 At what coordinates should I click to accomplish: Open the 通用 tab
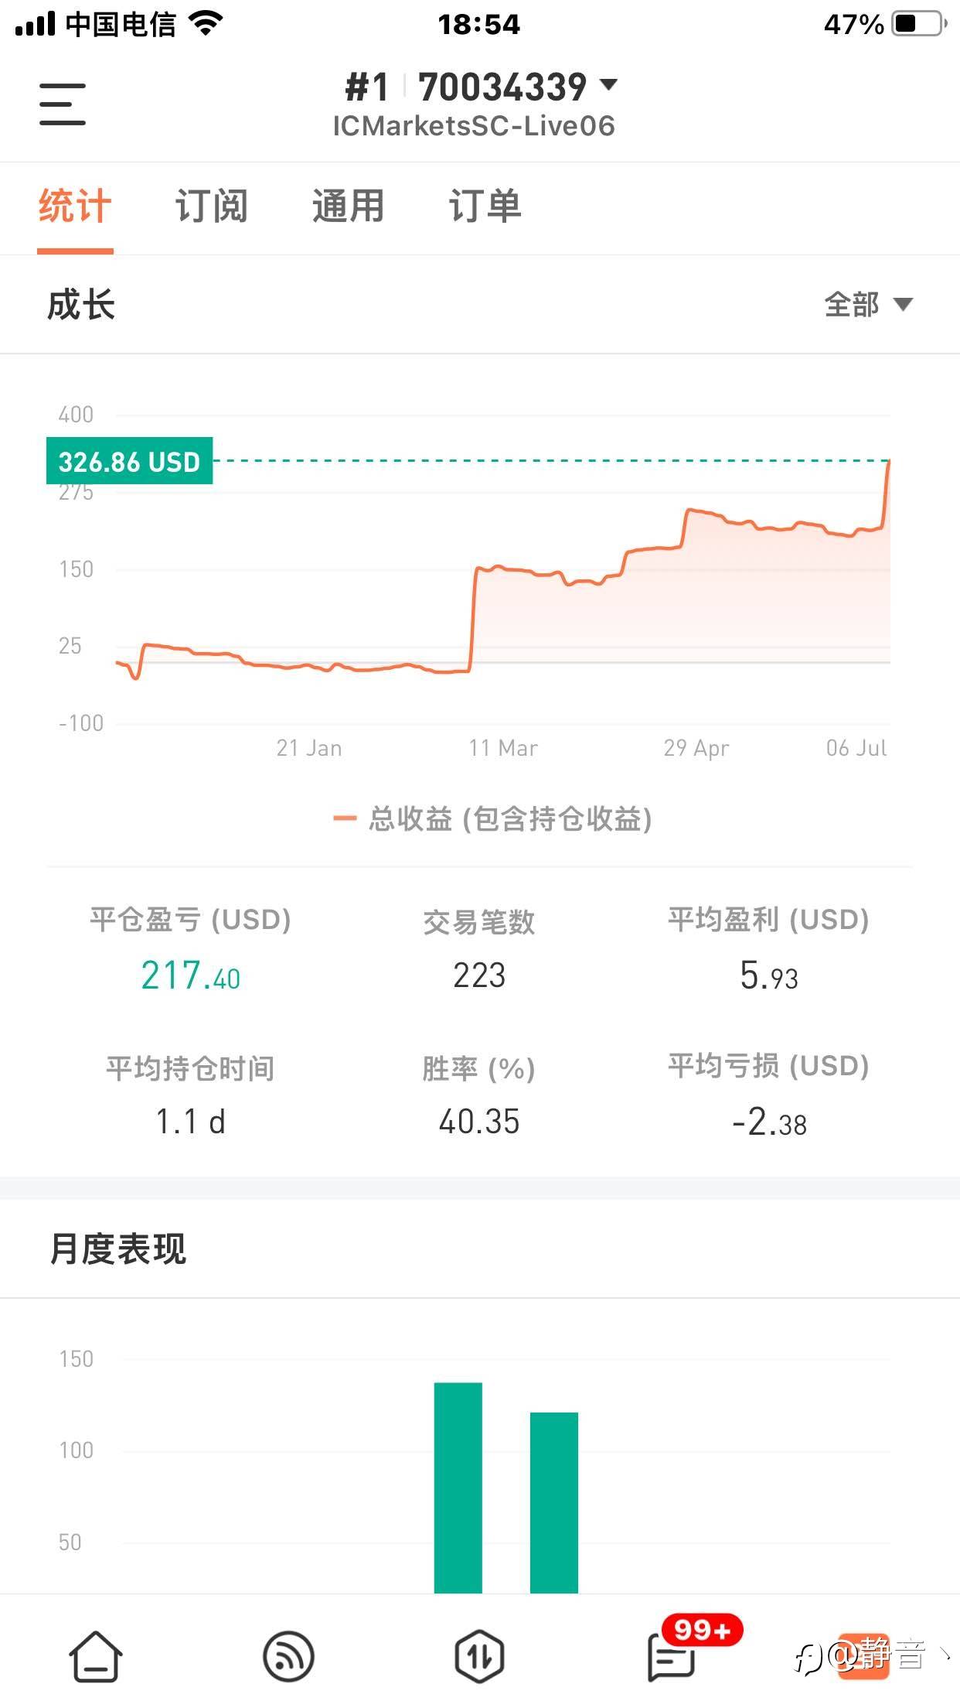pos(348,207)
